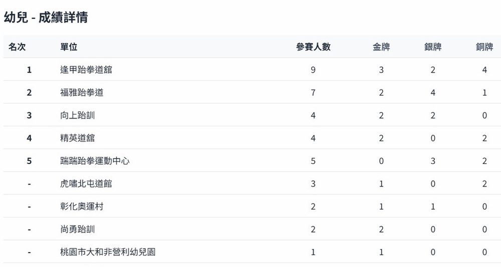Select the 銀牌 count for 福雅跆拳道

(x=433, y=92)
